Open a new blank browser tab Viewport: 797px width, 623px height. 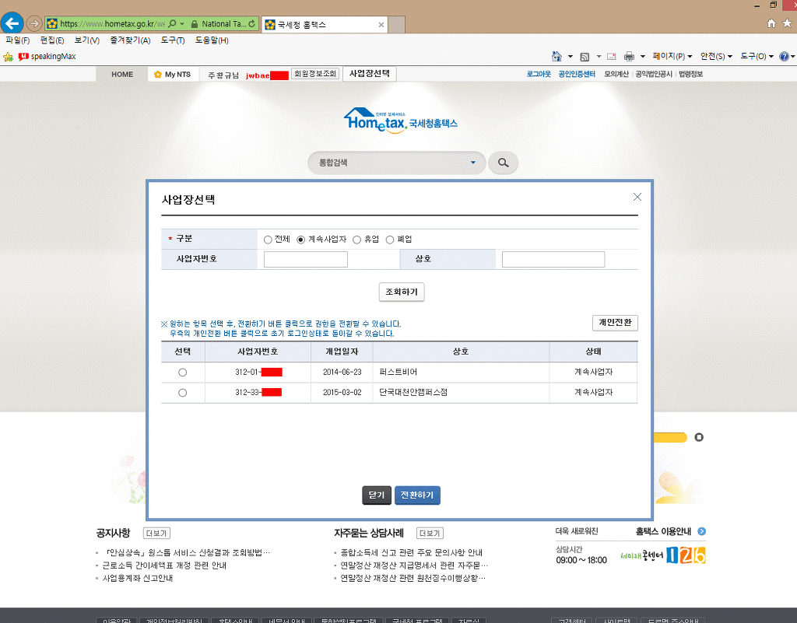click(x=396, y=24)
